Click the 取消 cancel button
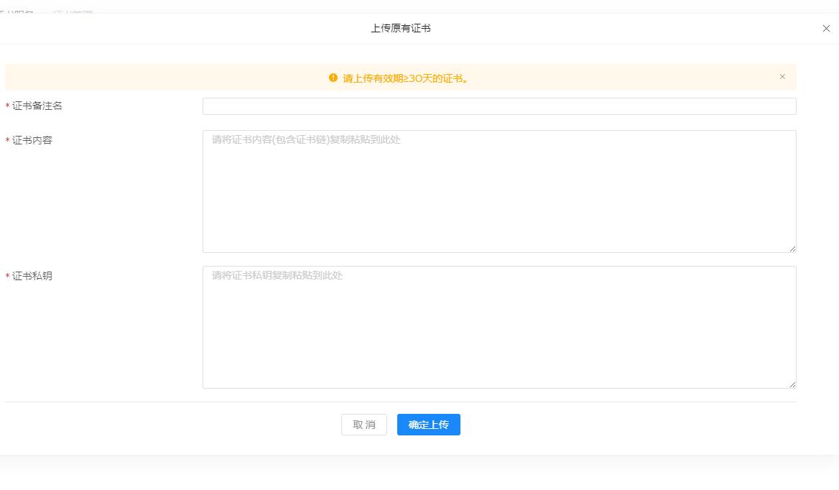Screen dimensions: 839x490 point(363,425)
